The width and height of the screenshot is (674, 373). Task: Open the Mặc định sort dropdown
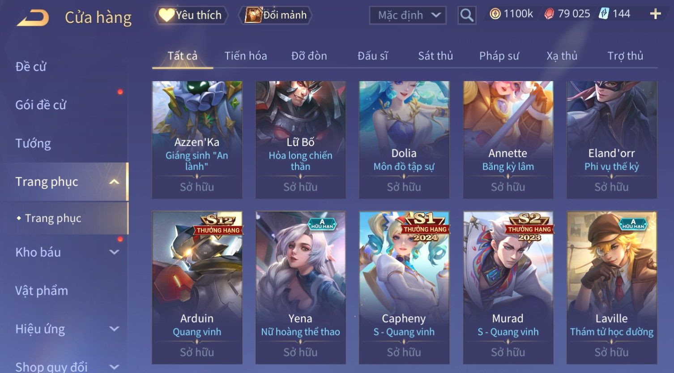coord(408,15)
